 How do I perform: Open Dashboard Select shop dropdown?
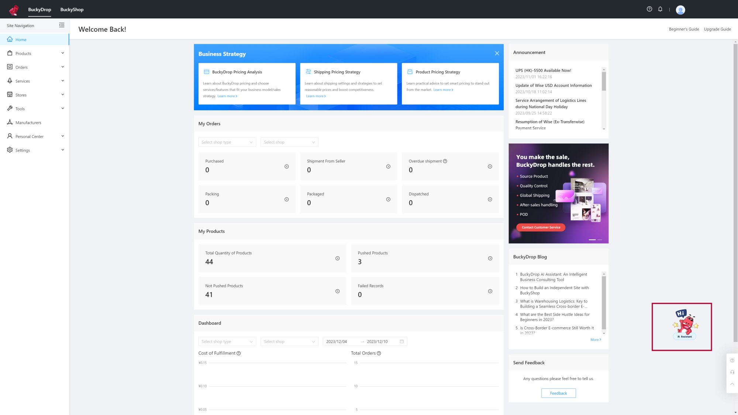289,342
